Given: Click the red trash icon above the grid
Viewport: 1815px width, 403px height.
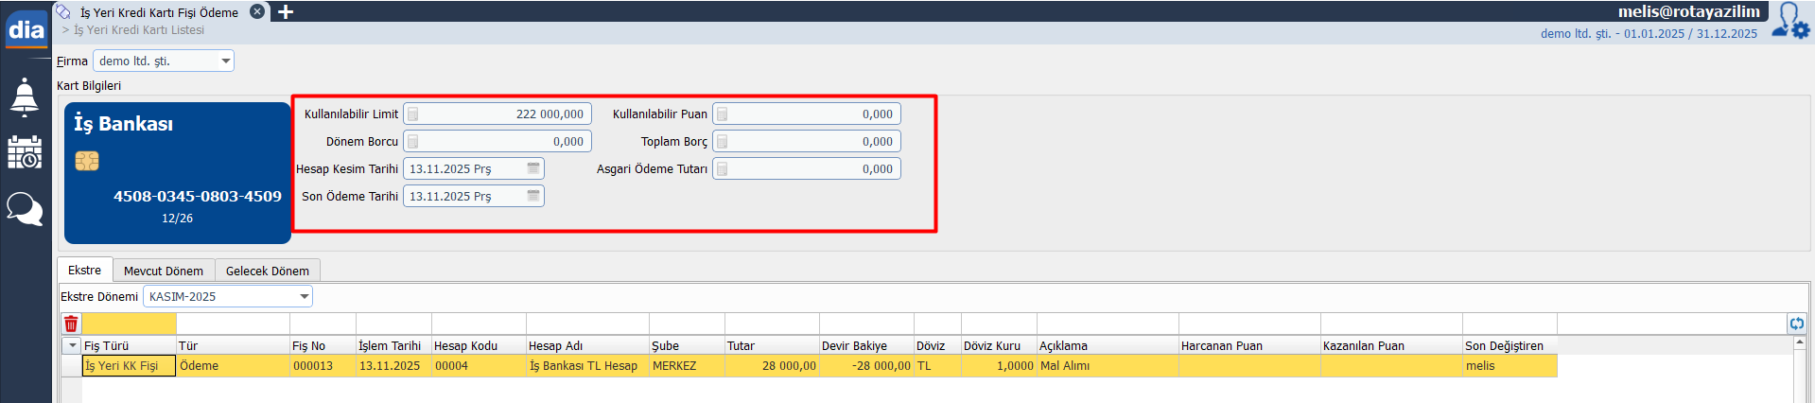Looking at the screenshot, I should [x=71, y=324].
